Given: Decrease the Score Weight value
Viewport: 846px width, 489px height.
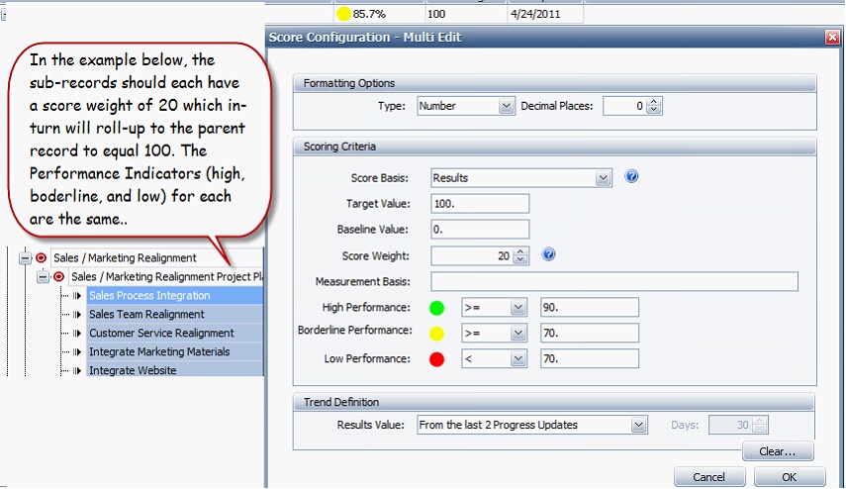Looking at the screenshot, I should pyautogui.click(x=520, y=259).
